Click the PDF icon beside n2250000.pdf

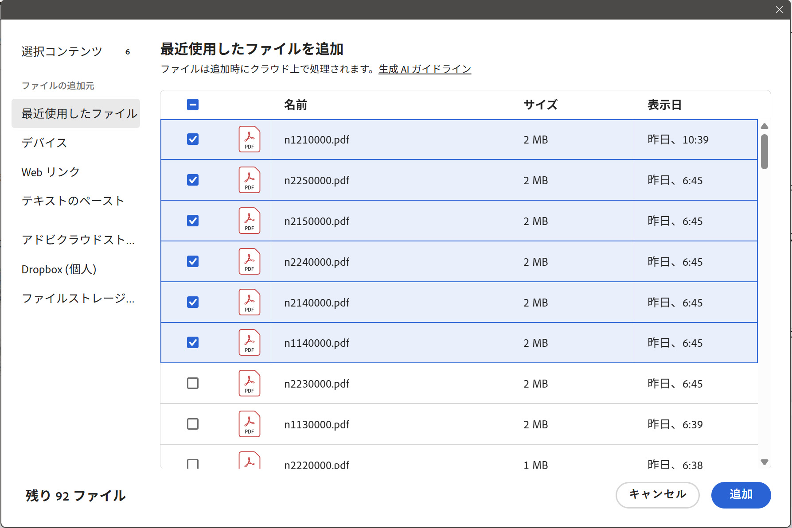pyautogui.click(x=249, y=180)
